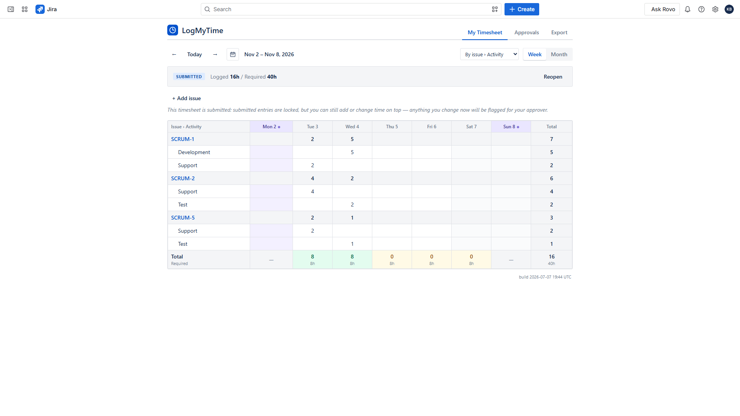Switch to the Approvals tab
740x416 pixels.
point(526,32)
